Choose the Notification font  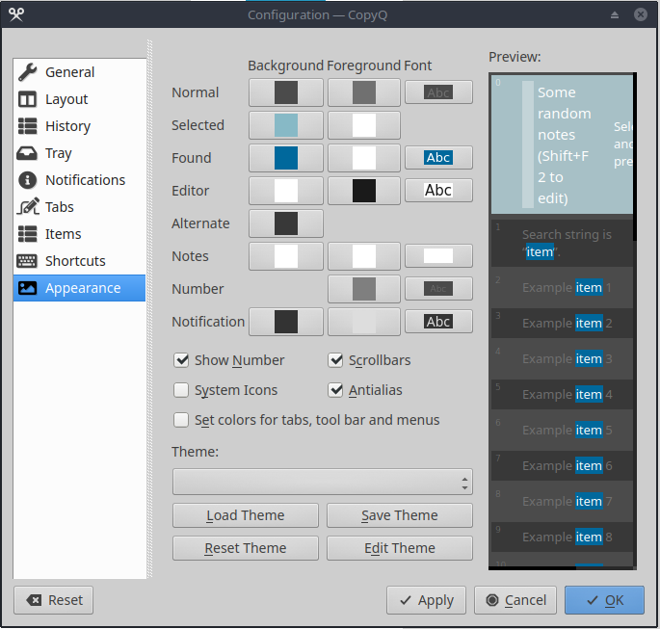coord(438,322)
